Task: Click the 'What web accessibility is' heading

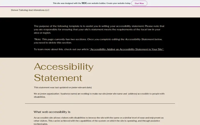Action: (52, 112)
